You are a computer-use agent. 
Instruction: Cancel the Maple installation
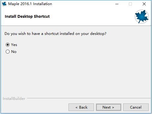(136, 107)
